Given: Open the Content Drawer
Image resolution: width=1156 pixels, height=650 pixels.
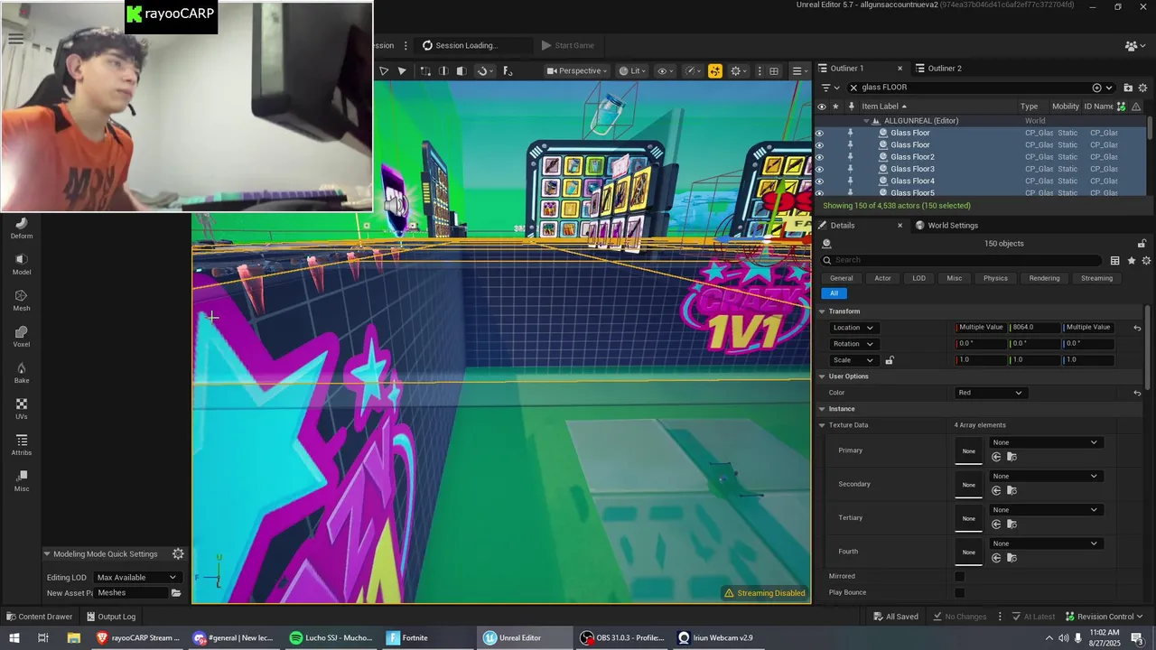Looking at the screenshot, I should pos(39,617).
